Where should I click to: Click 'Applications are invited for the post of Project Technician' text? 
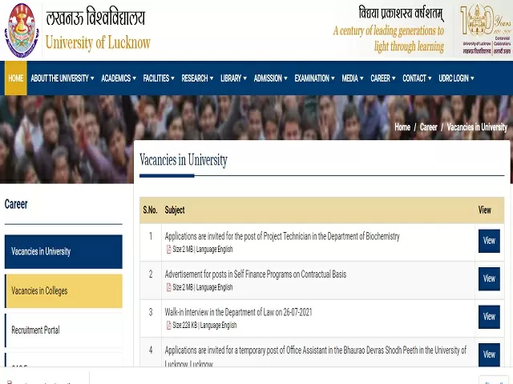(282, 236)
